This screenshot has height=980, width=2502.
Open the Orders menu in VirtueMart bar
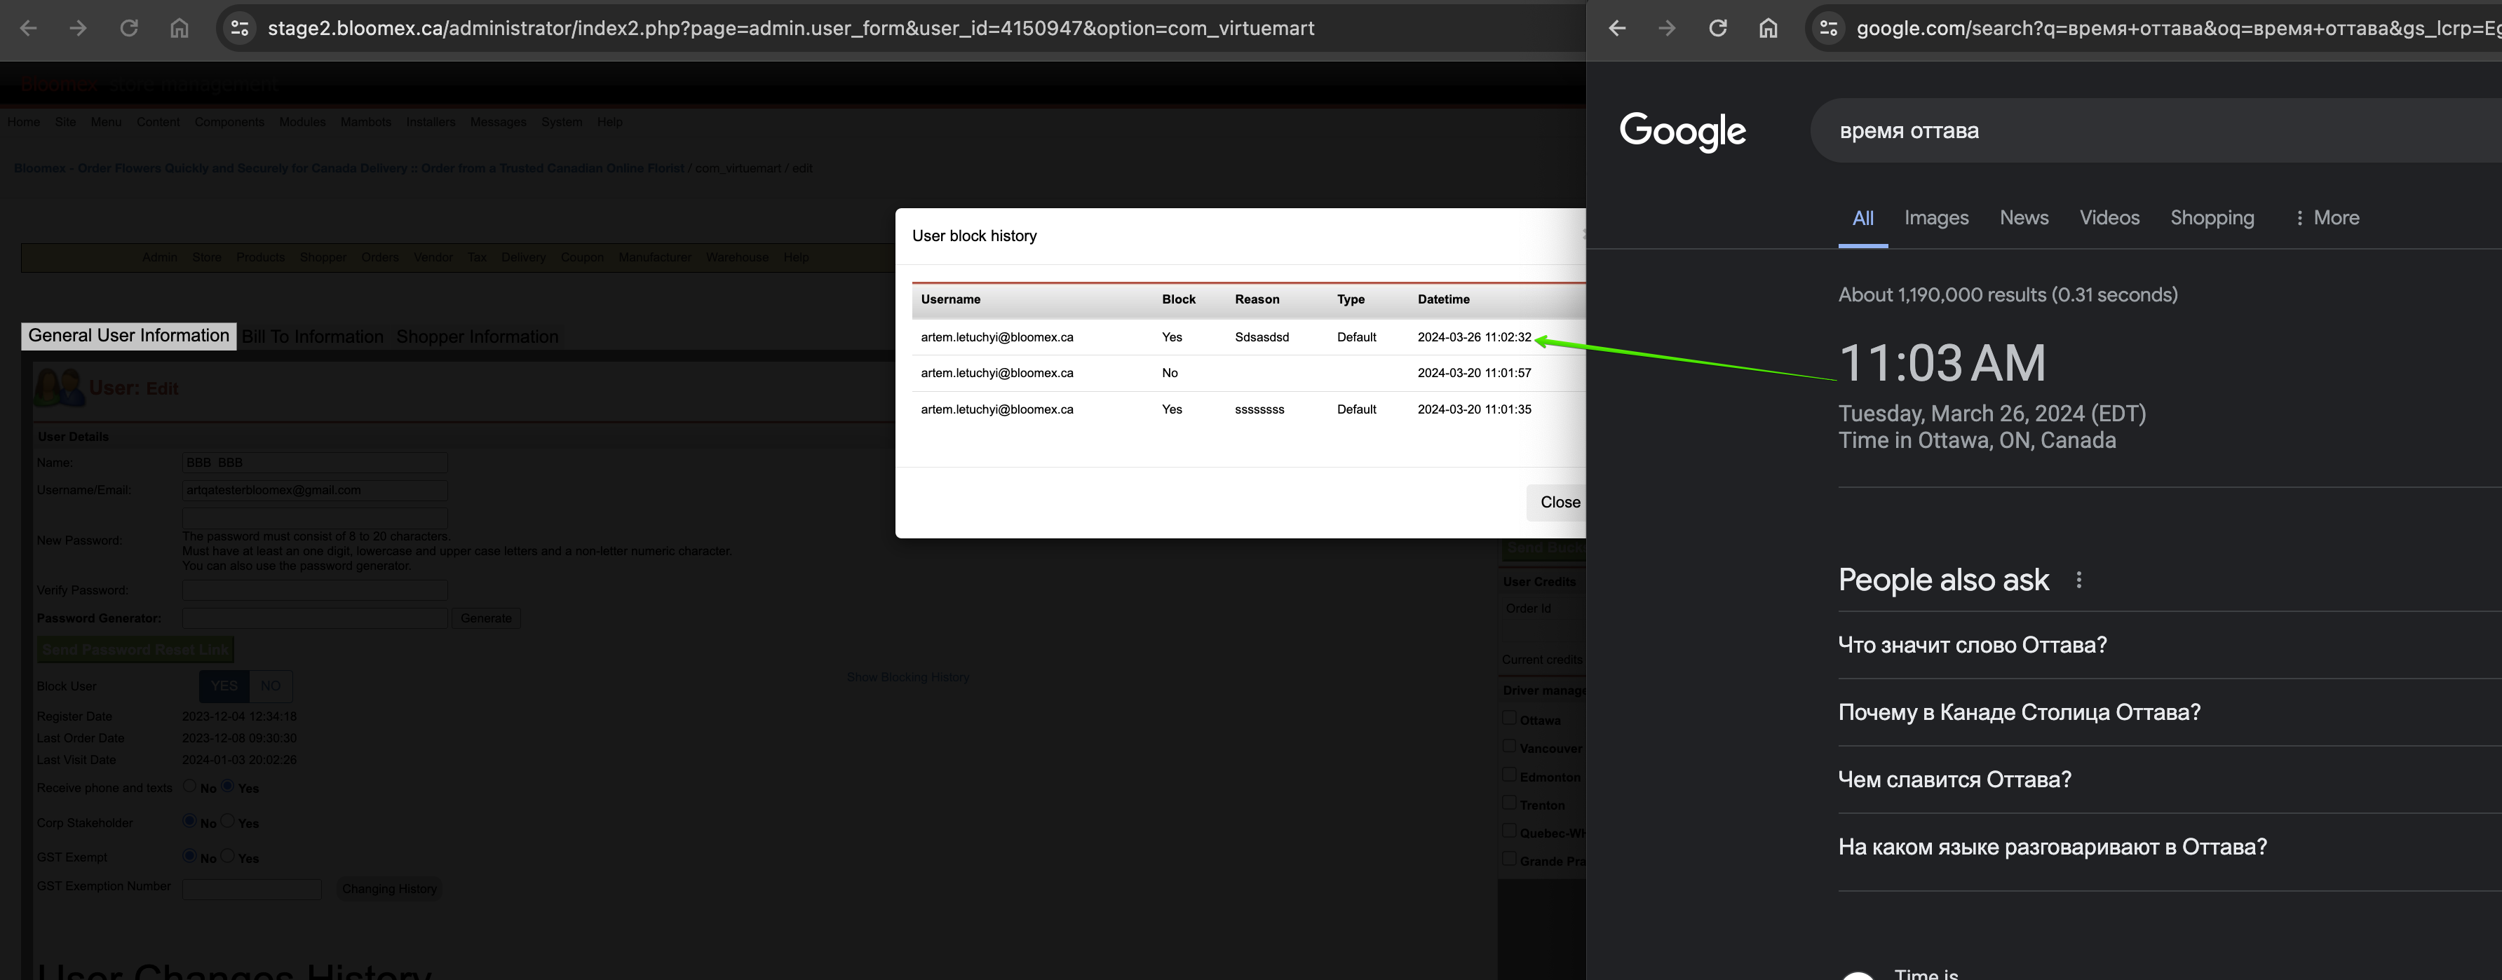pos(380,257)
